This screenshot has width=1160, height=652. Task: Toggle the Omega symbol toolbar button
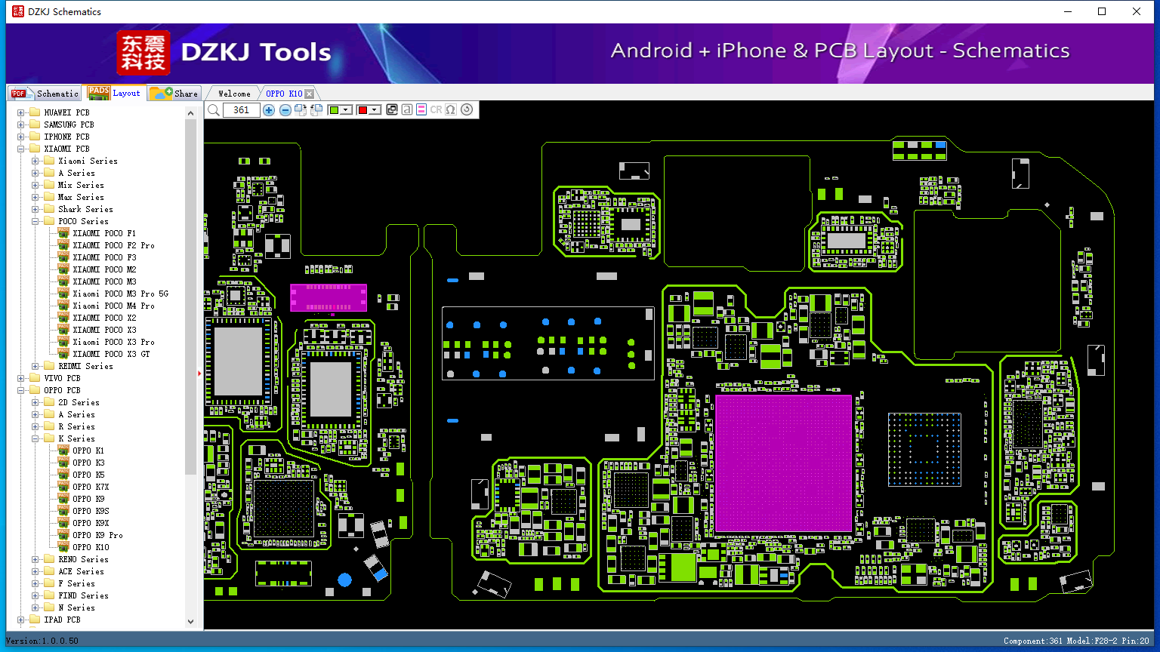pos(451,109)
